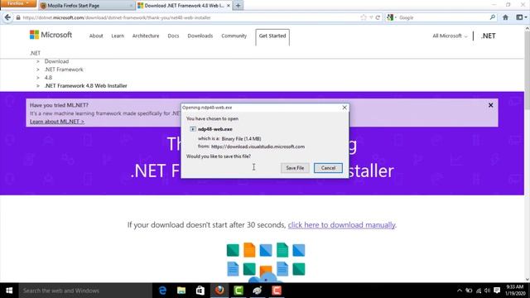This screenshot has width=530, height=298.
Task: Click the .NET brand link at right
Action: (x=489, y=36)
